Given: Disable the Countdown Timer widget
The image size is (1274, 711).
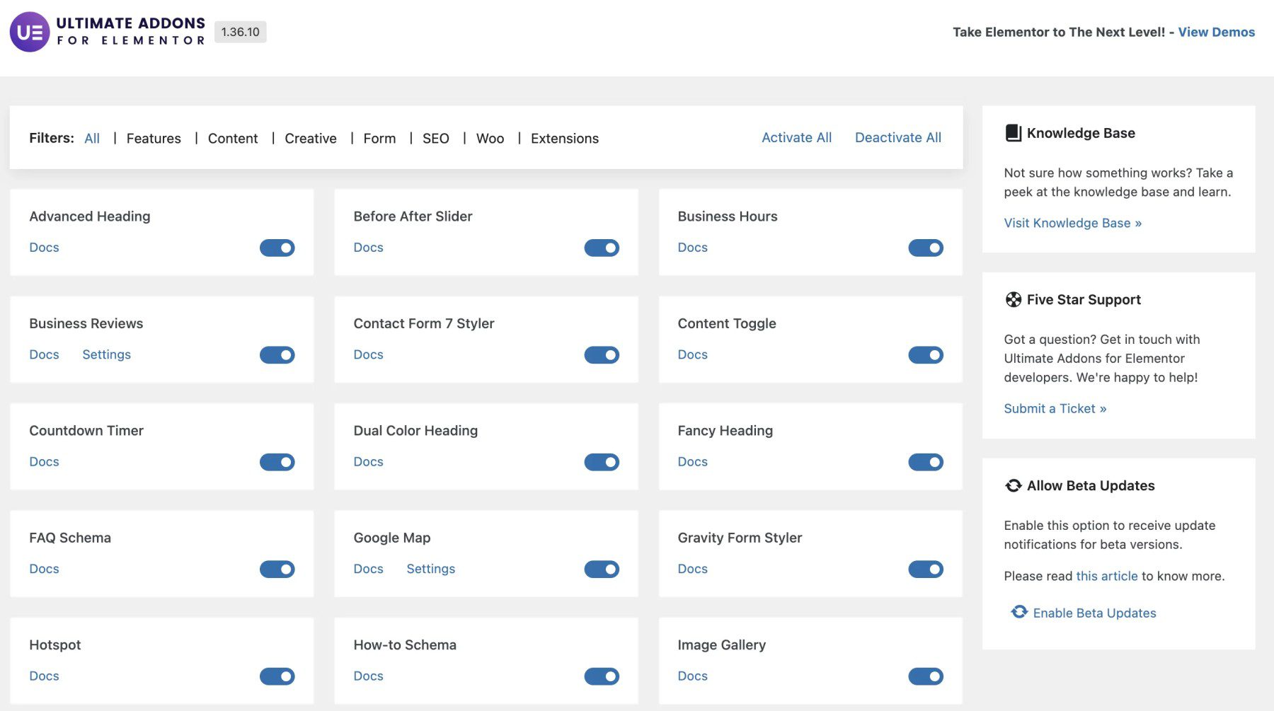Looking at the screenshot, I should (x=277, y=461).
